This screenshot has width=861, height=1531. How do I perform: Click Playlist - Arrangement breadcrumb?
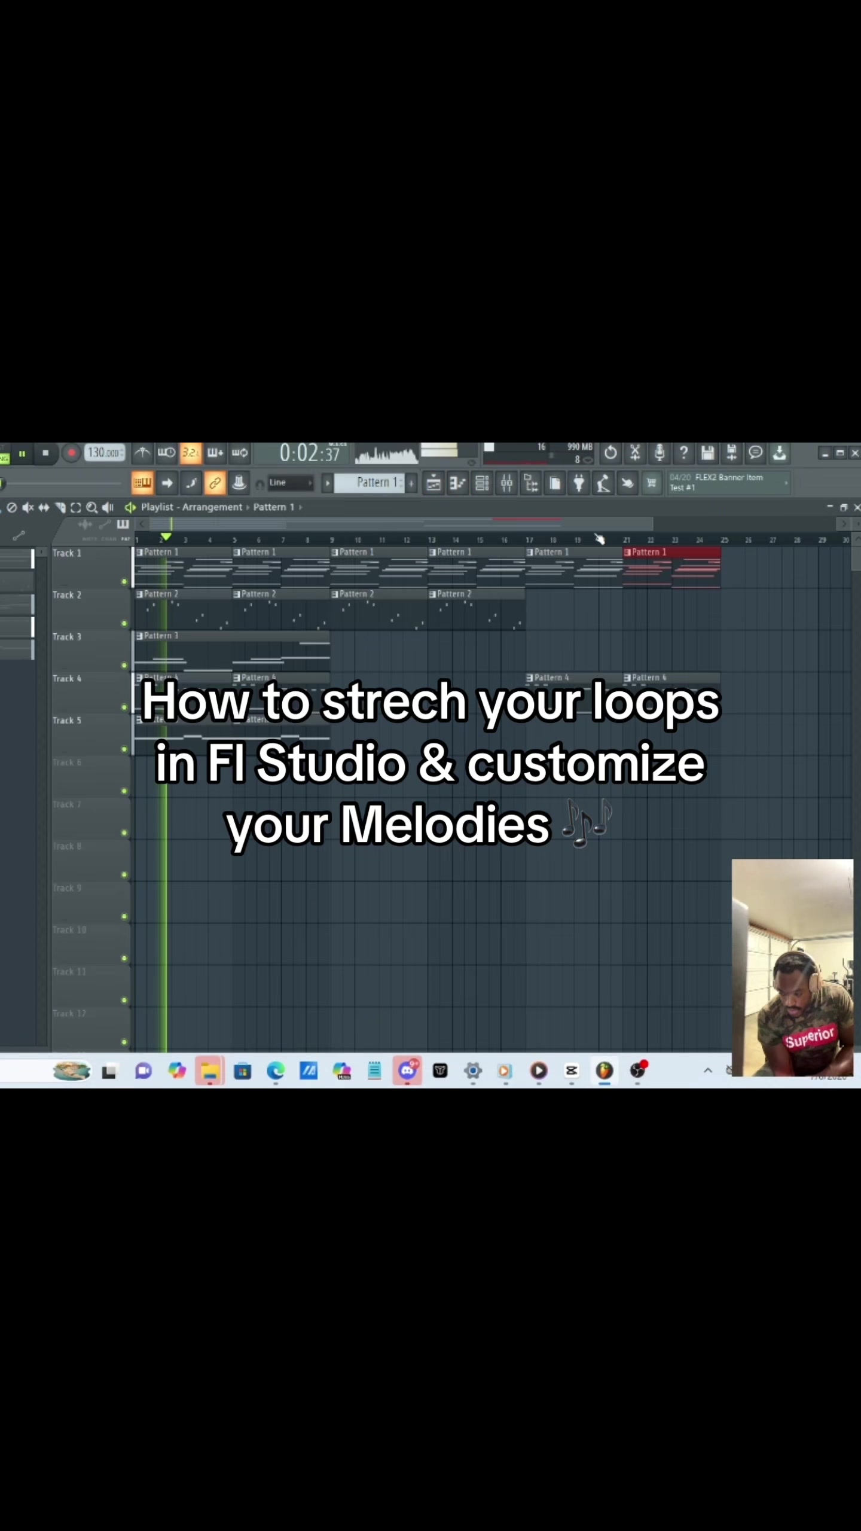(192, 507)
